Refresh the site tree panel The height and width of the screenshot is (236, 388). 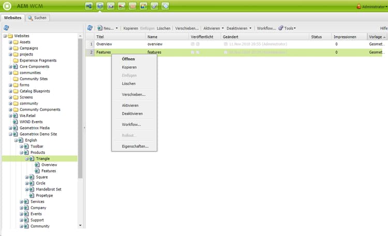(x=6, y=28)
